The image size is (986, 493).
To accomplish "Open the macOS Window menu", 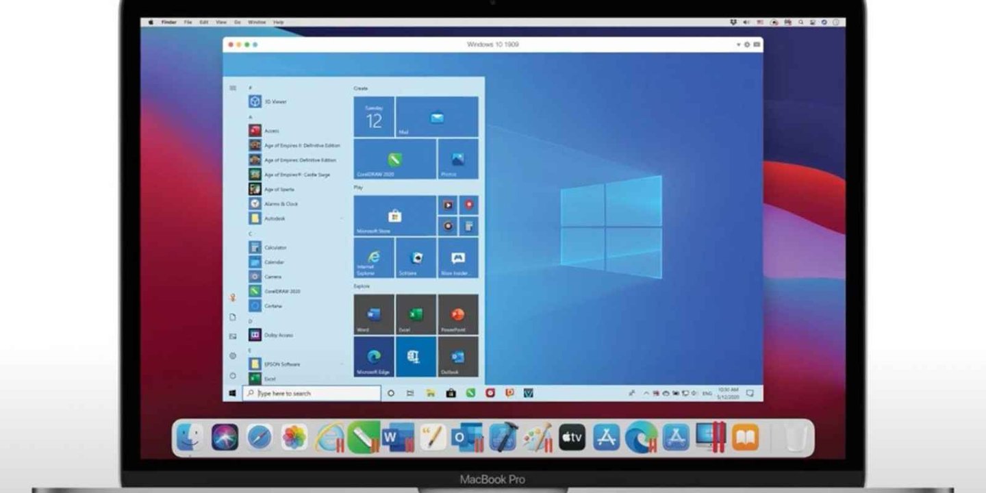I will click(257, 22).
